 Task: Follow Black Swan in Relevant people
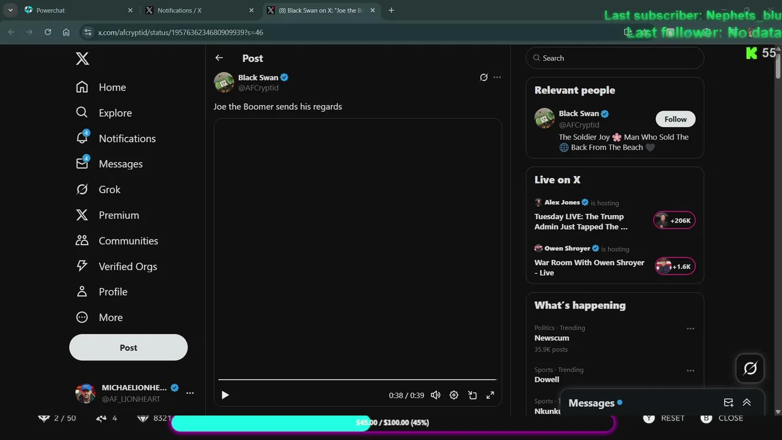pyautogui.click(x=676, y=119)
